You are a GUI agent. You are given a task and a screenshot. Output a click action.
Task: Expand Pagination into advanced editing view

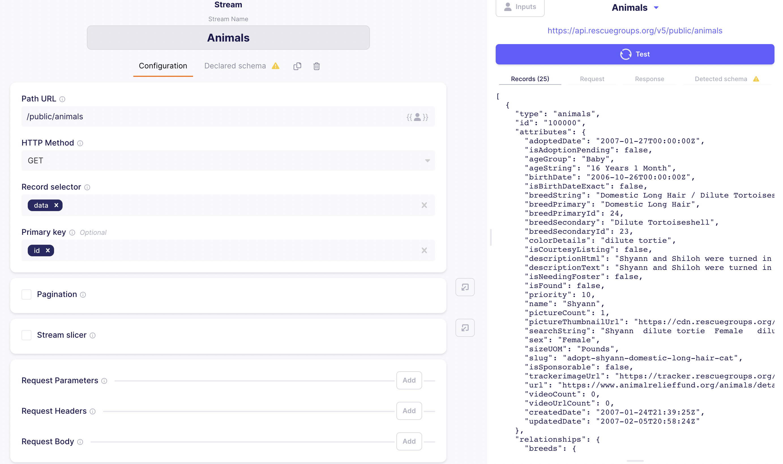pyautogui.click(x=465, y=287)
